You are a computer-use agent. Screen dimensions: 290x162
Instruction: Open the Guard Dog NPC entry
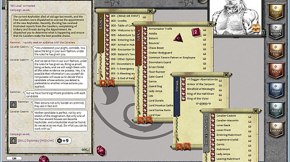(x=155, y=86)
